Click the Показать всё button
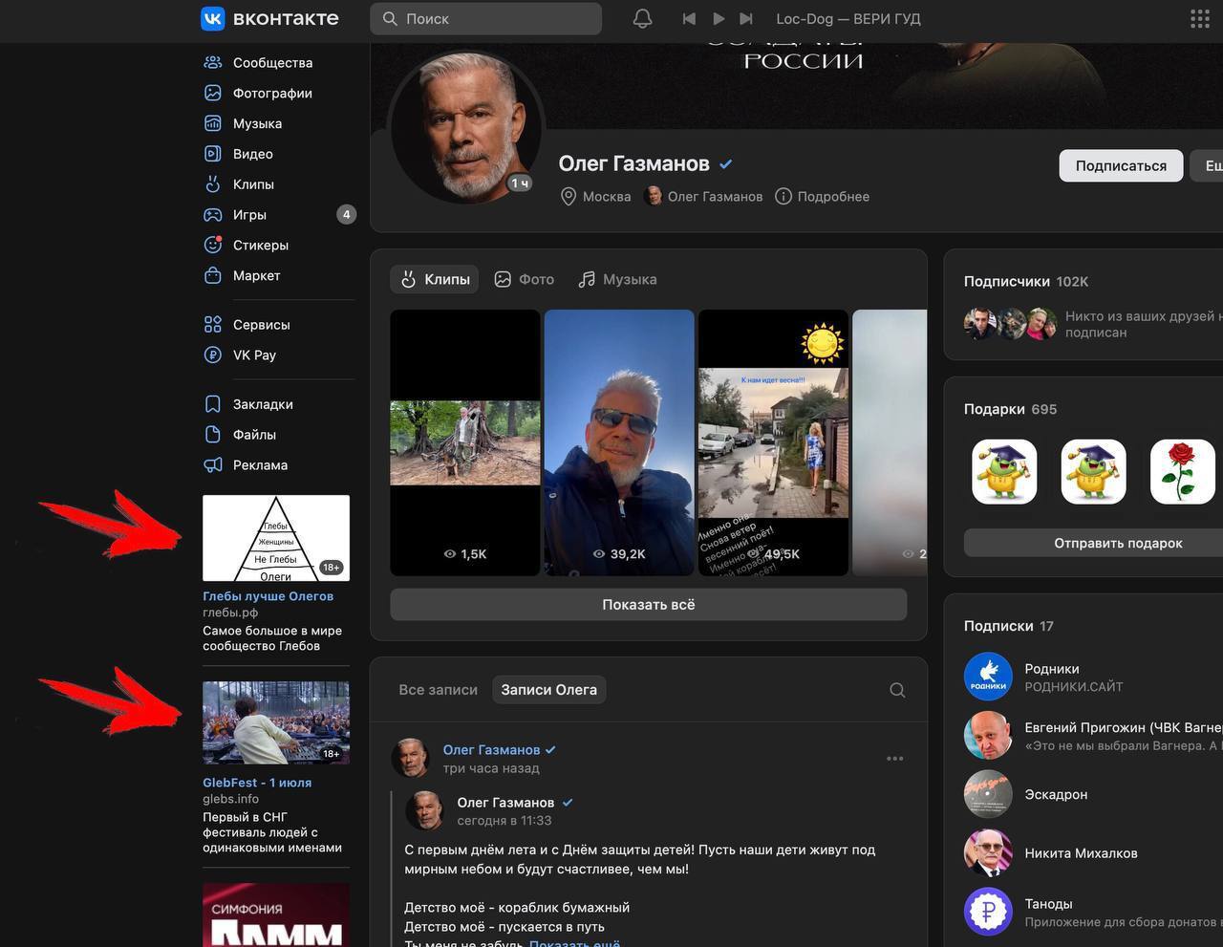Screen dimensions: 1223x947 [649, 605]
